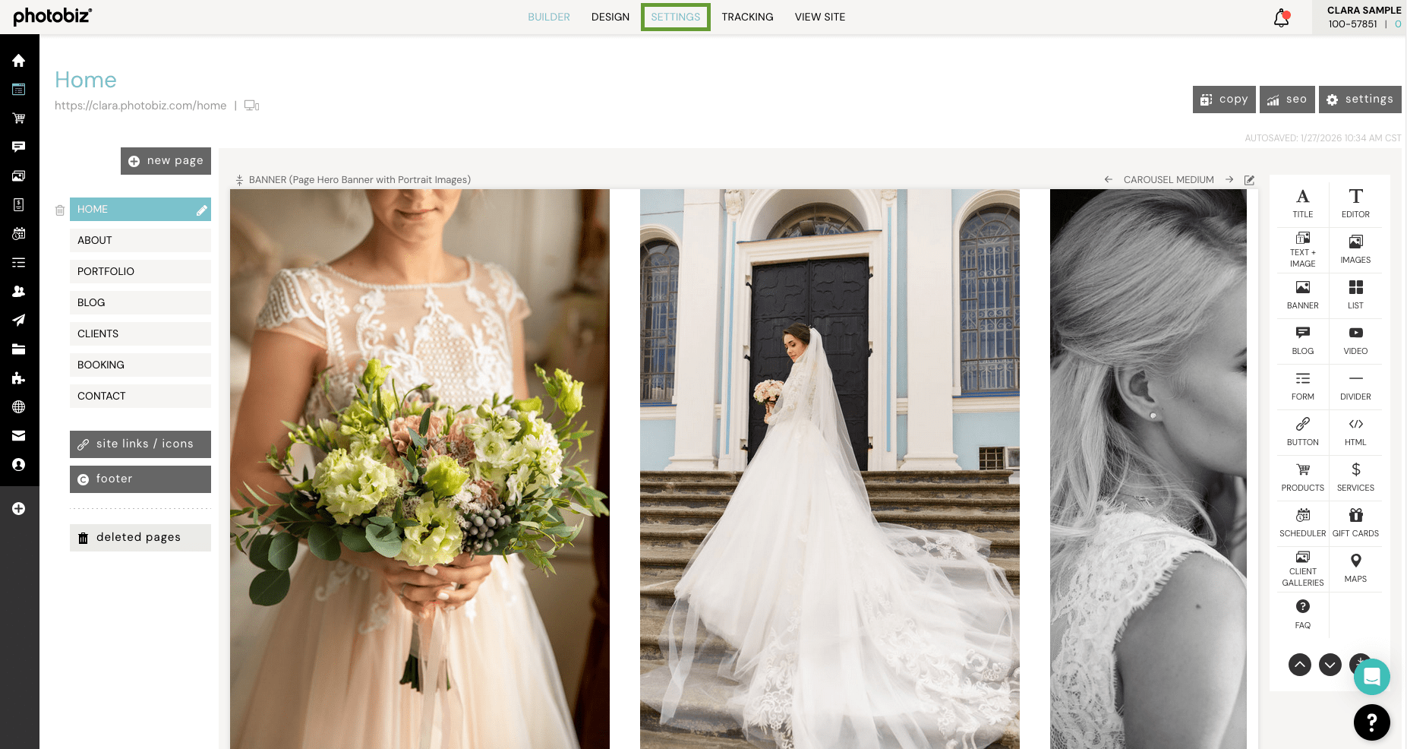Insert a Scheduler block

(1303, 523)
